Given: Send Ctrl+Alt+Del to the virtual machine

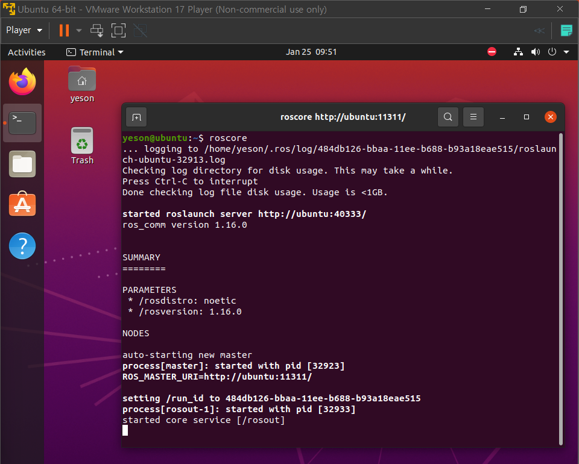Looking at the screenshot, I should point(97,30).
